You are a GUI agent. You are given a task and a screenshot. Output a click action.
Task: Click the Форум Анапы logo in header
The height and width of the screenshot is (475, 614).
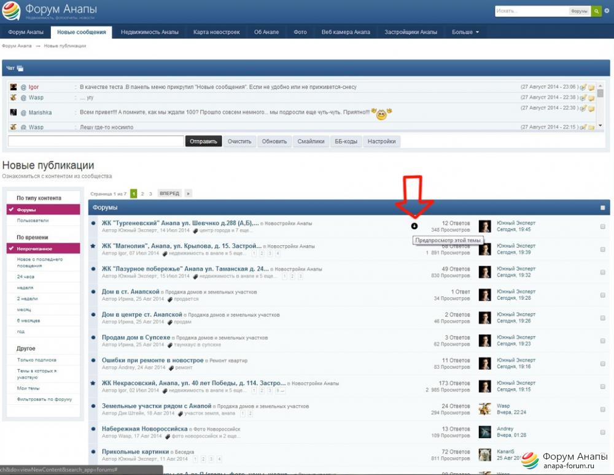[49, 11]
